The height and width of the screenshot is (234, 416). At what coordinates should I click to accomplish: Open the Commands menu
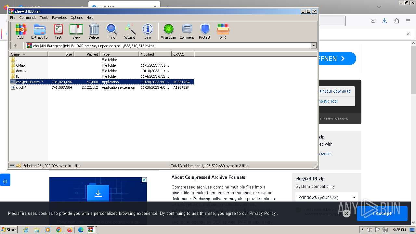28,18
